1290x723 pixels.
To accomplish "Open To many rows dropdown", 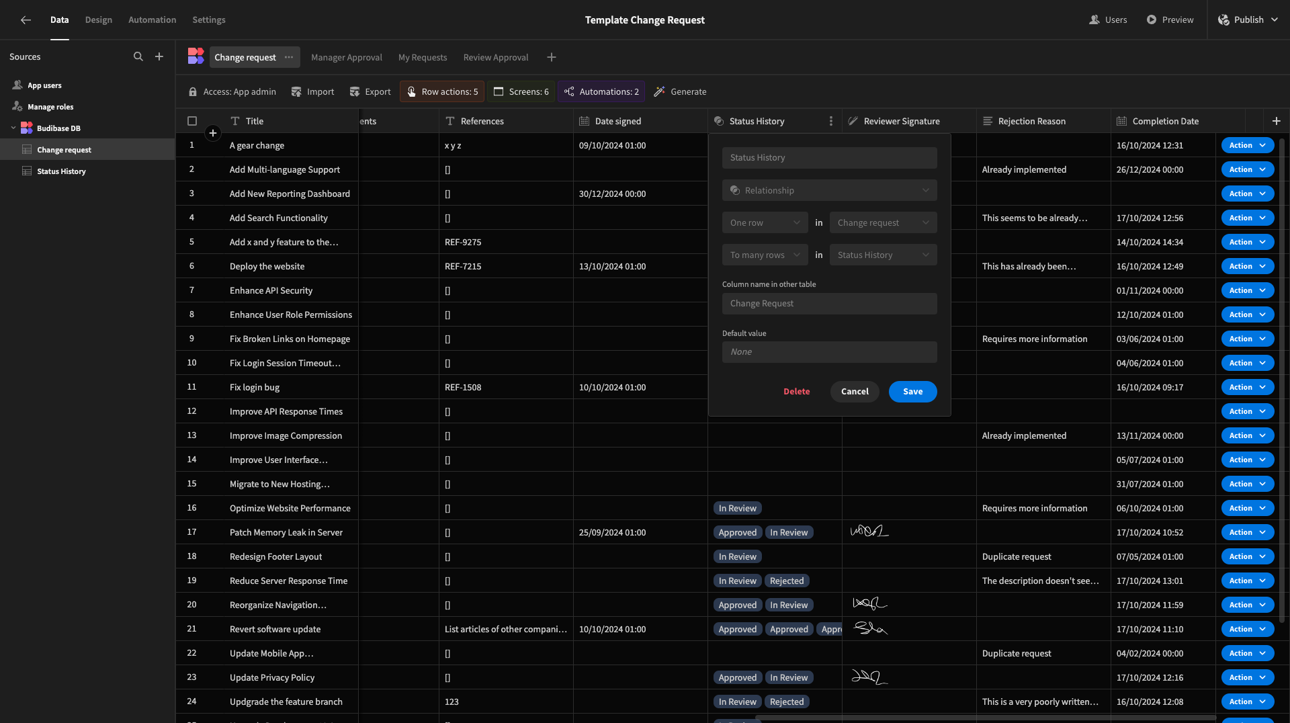I will pos(765,255).
